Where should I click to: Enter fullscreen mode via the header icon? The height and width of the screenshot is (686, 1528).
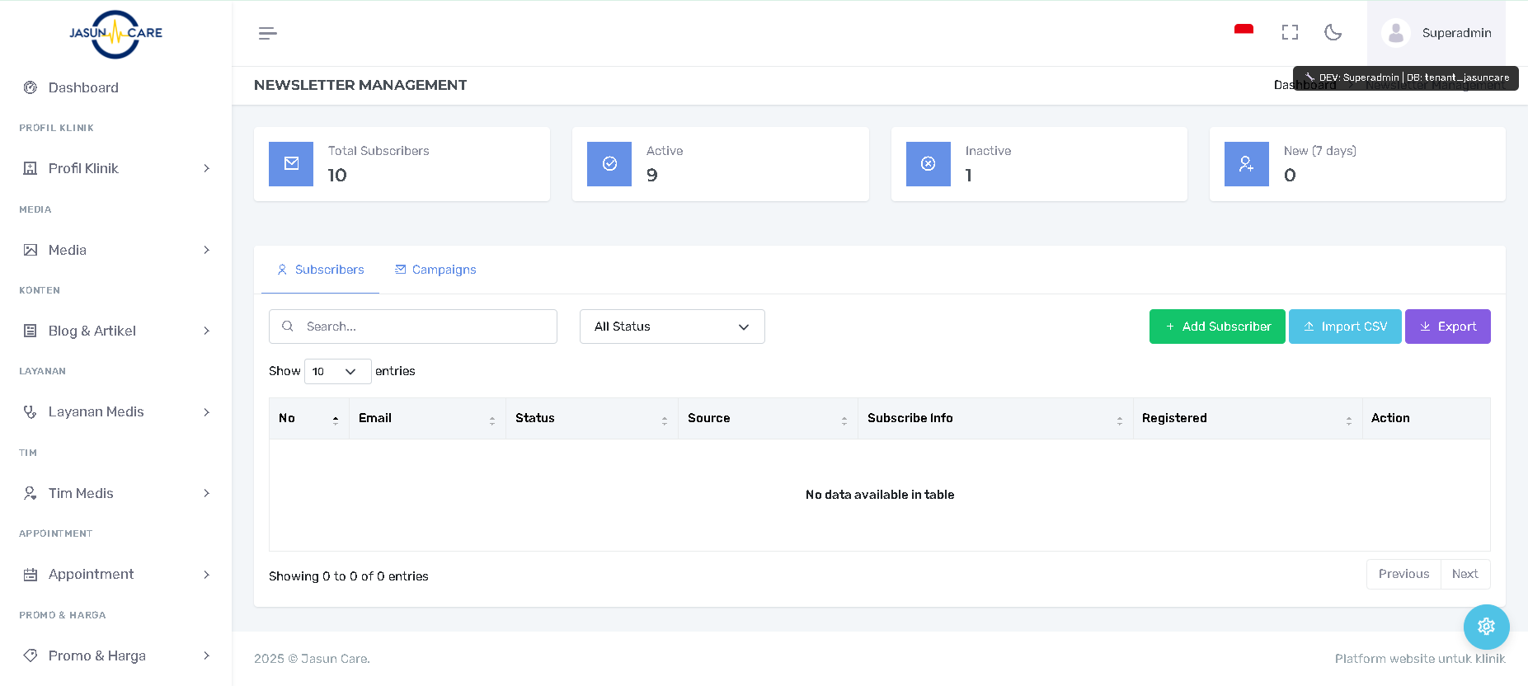coord(1290,32)
